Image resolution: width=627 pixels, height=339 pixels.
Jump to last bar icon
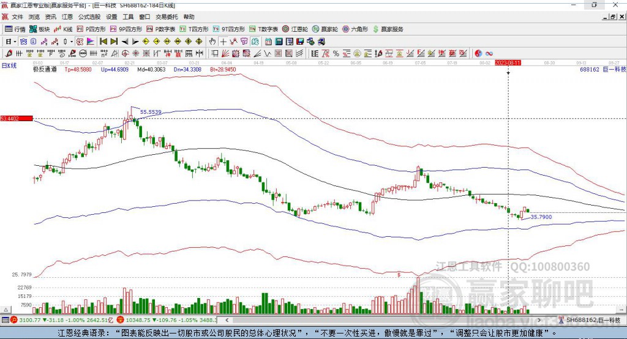pos(114,42)
